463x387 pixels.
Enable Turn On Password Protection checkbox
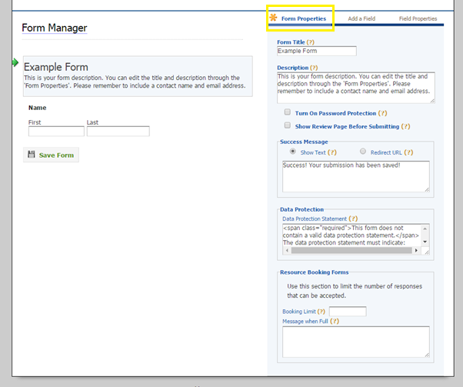288,112
